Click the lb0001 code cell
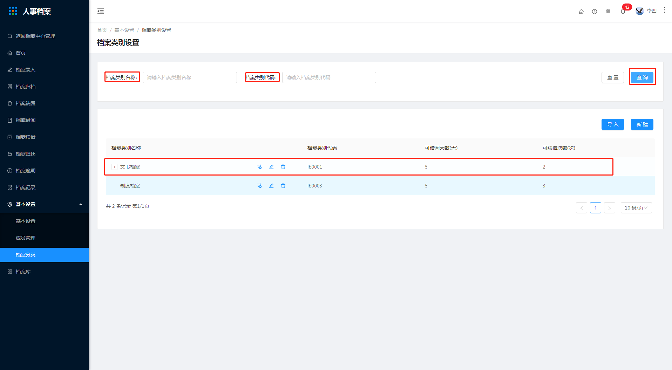672x370 pixels. 315,167
